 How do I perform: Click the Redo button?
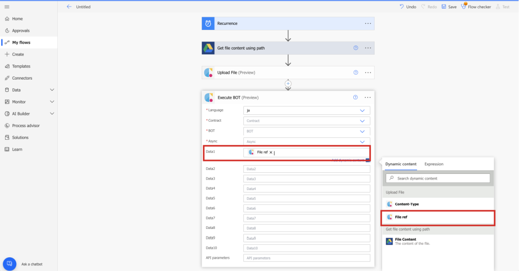[x=429, y=7]
